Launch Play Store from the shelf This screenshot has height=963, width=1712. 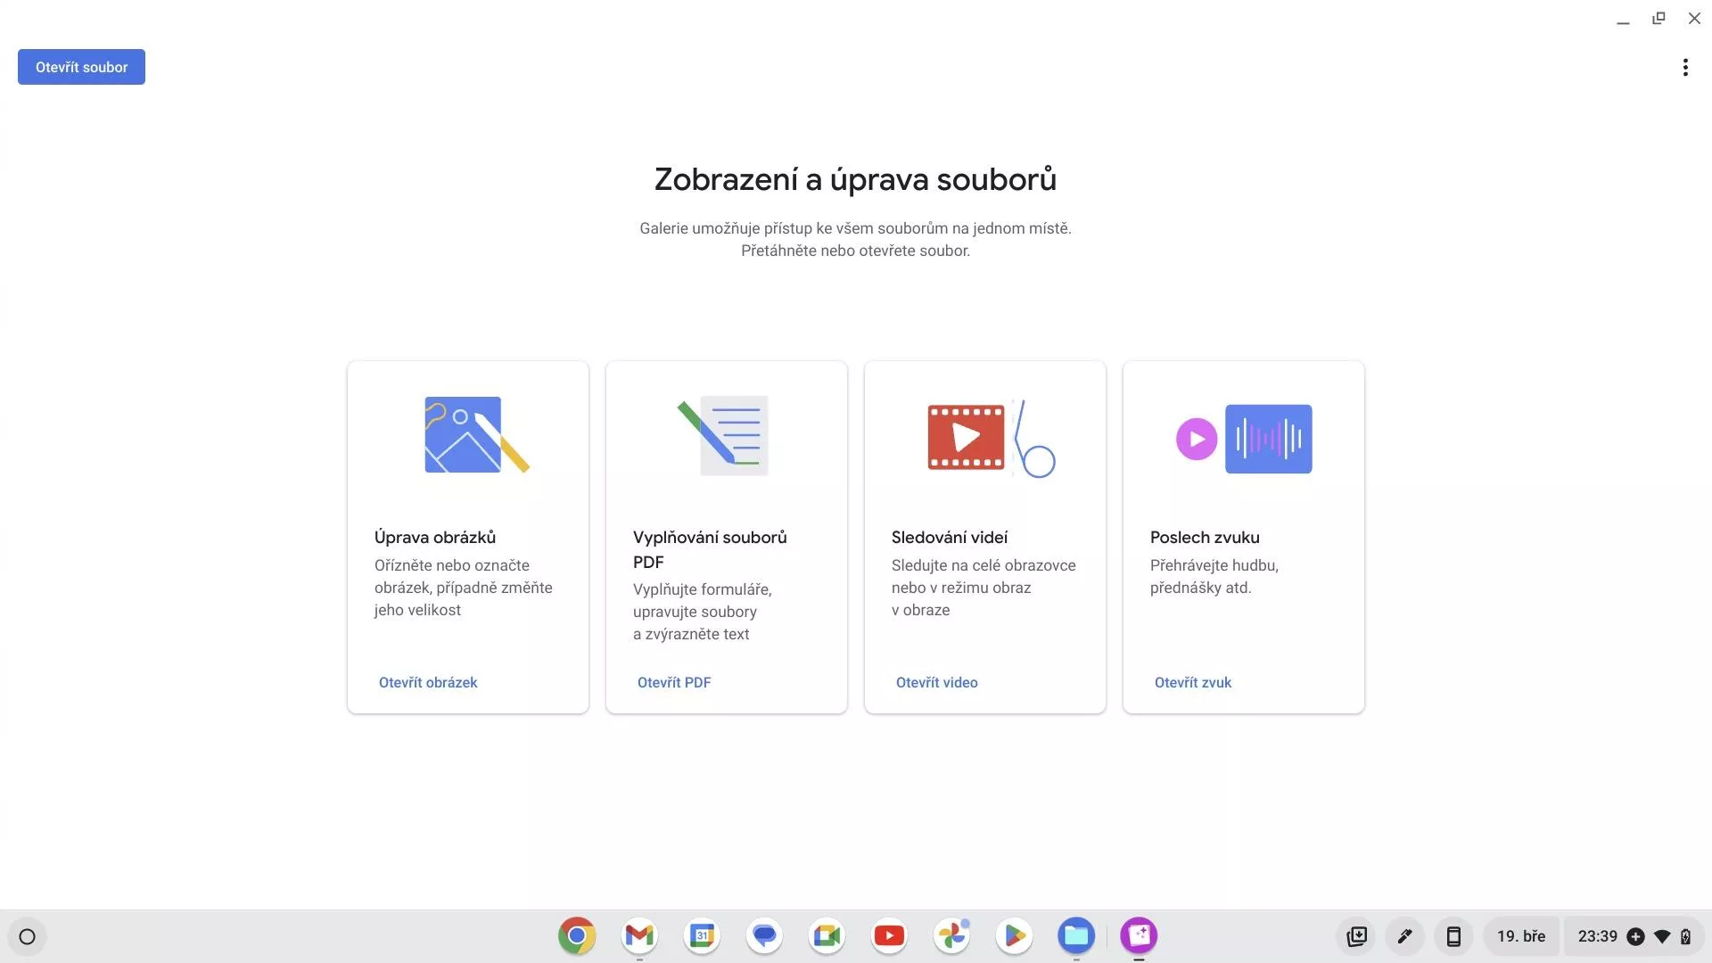[x=1014, y=935]
